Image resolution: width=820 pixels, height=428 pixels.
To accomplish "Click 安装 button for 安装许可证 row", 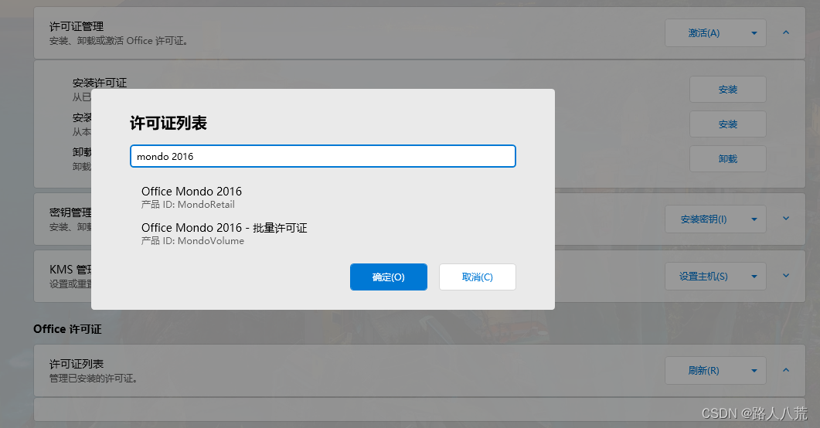I will point(728,90).
